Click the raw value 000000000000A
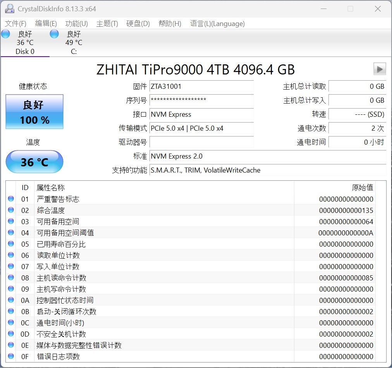Image resolution: width=392 pixels, height=368 pixels. point(346,233)
